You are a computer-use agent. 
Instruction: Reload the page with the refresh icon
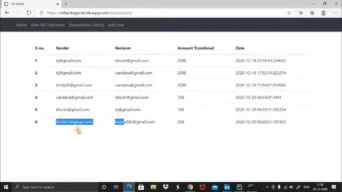pos(29,13)
